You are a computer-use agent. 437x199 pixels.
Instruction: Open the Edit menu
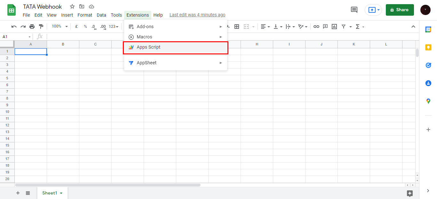38,15
